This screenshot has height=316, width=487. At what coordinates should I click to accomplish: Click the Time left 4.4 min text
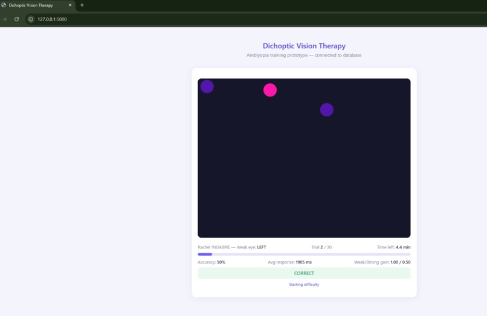tap(393, 247)
